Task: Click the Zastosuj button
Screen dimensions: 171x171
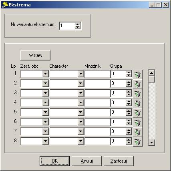Action: [x=119, y=161]
